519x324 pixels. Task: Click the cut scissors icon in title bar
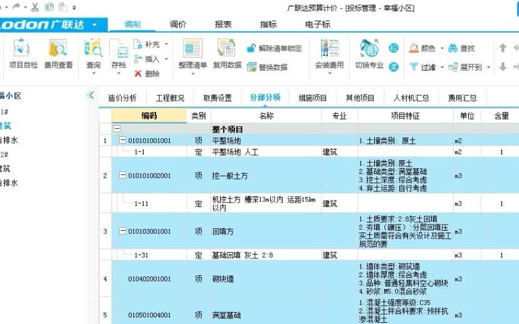pyautogui.click(x=34, y=7)
